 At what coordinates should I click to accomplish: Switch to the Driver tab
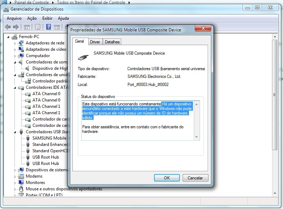tap(95, 42)
